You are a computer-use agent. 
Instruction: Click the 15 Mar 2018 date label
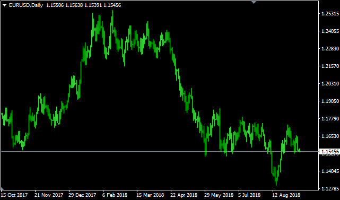click(x=150, y=195)
